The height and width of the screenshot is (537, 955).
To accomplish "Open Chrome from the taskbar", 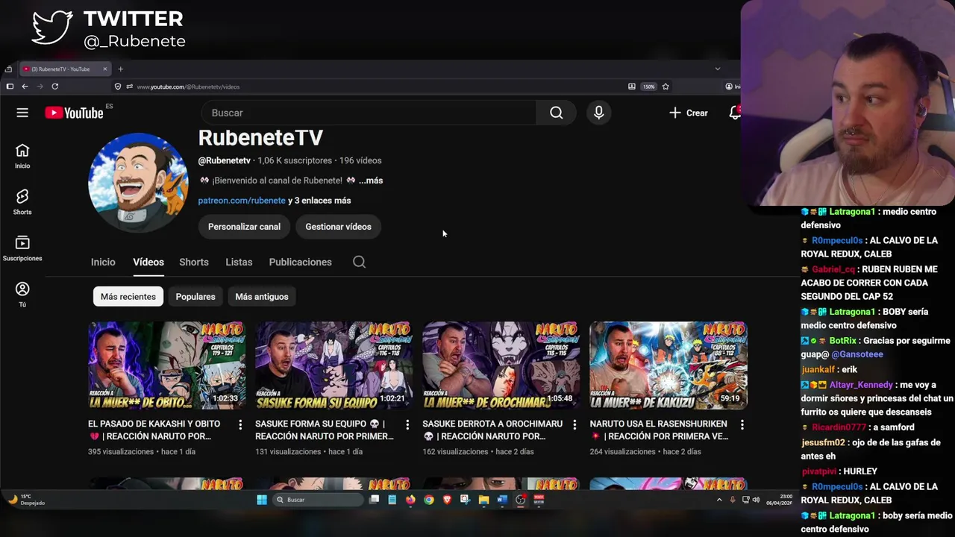I will [x=429, y=500].
